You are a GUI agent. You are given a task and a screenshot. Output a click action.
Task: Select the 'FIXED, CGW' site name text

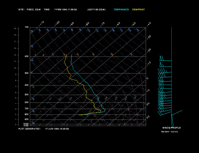tap(34, 9)
